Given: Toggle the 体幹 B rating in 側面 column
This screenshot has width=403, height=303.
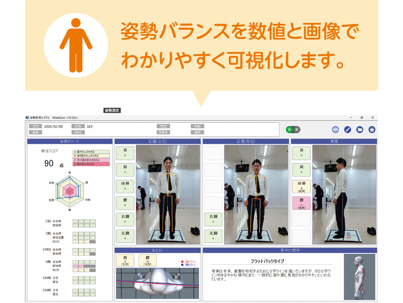Looking at the screenshot, I should pos(301,186).
